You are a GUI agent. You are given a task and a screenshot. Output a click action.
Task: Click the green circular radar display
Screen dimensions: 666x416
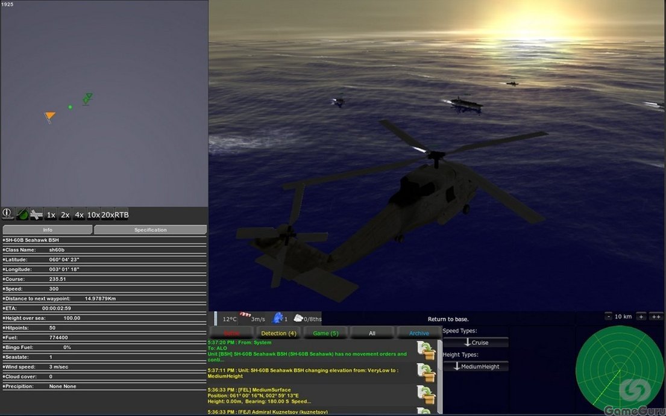(619, 370)
